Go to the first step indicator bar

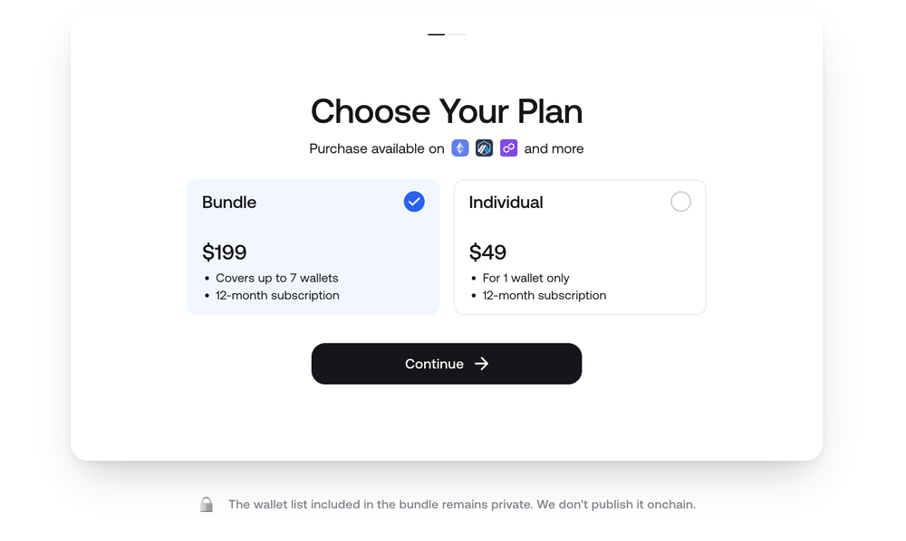pos(437,34)
